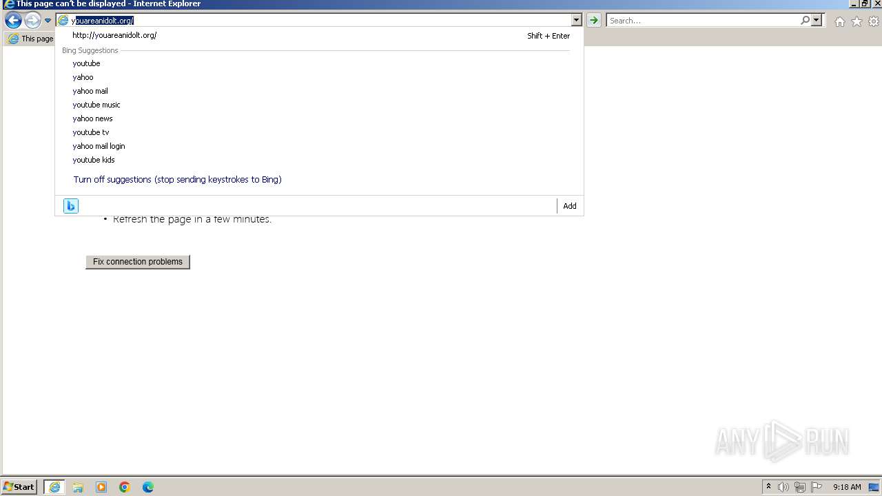Image resolution: width=882 pixels, height=496 pixels.
Task: Expand the address bar autocomplete dropdown
Action: click(x=577, y=21)
